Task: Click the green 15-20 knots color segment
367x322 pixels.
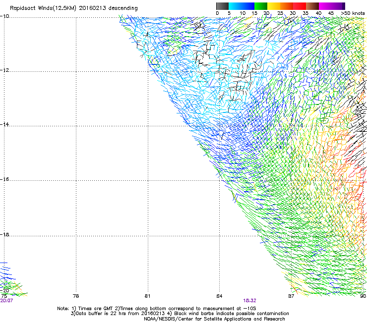Action: coord(261,6)
